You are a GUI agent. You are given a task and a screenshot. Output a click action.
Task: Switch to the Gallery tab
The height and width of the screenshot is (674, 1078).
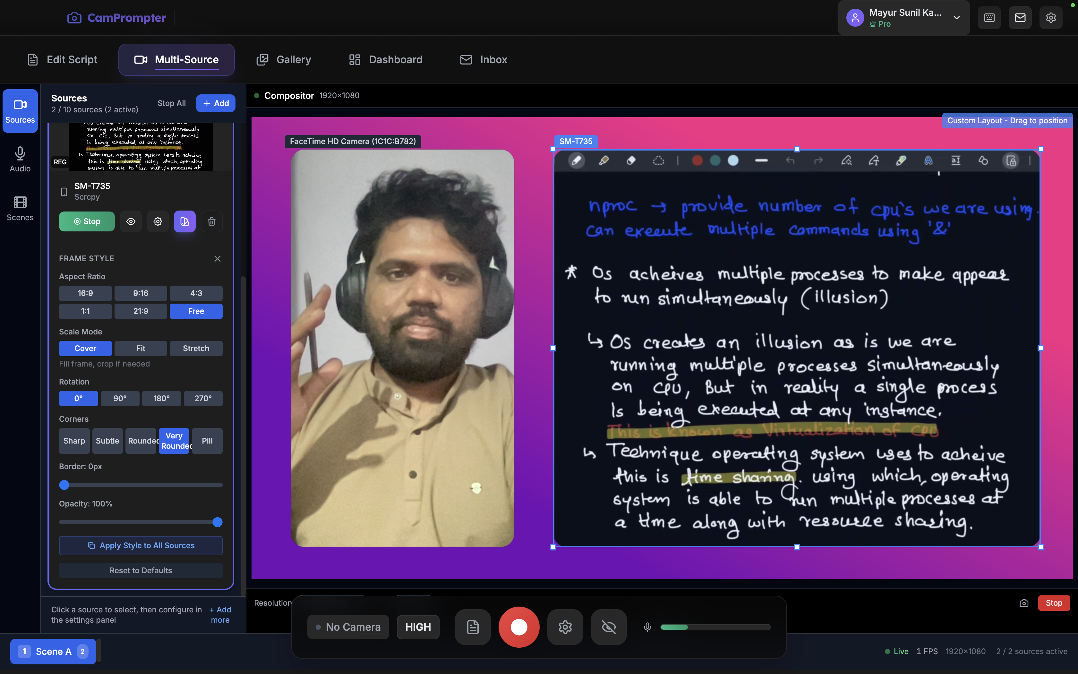point(284,59)
